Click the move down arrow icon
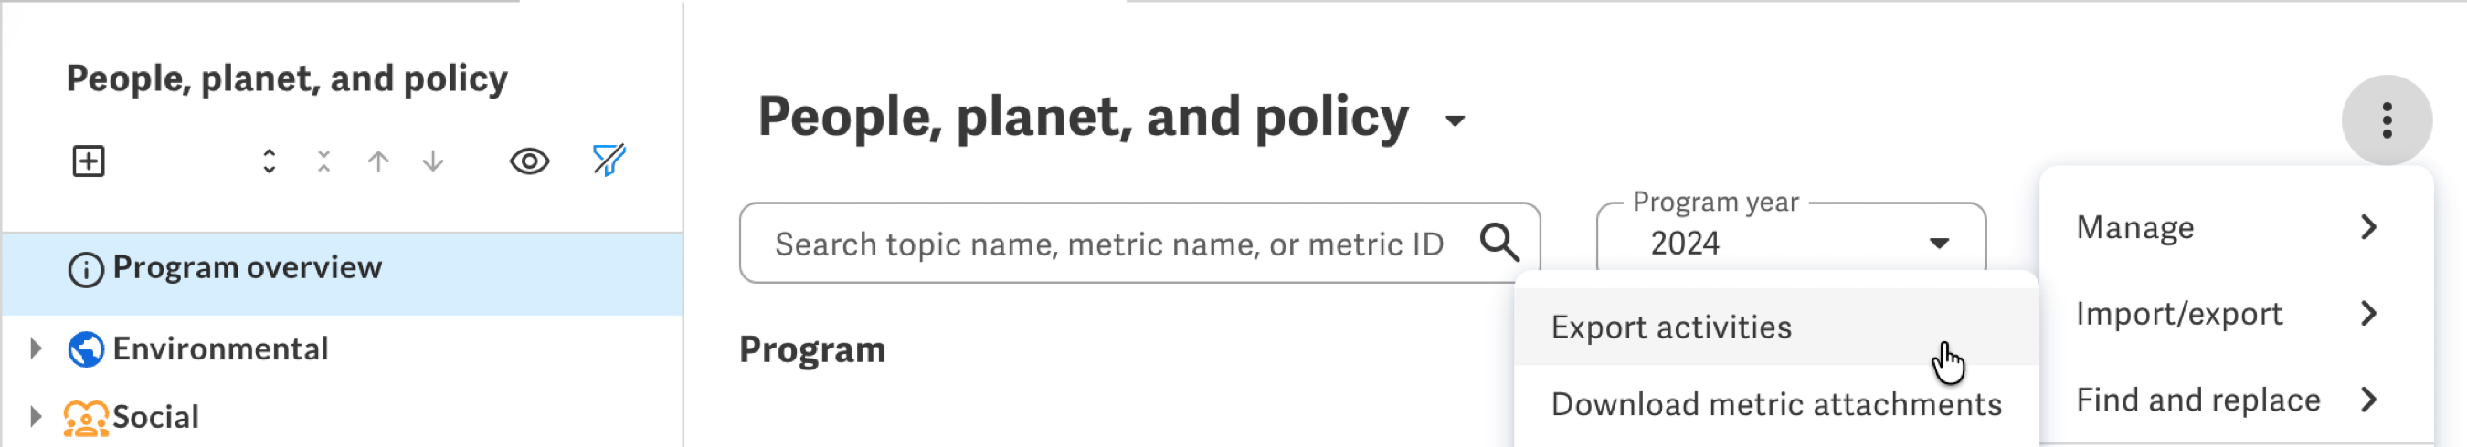The width and height of the screenshot is (2467, 447). [x=433, y=161]
